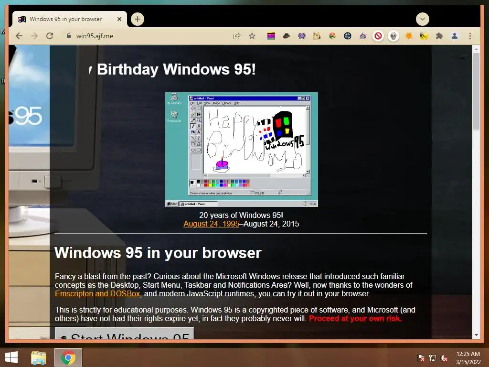
Task: Open the Extensions puzzle piece menu
Action: click(439, 36)
